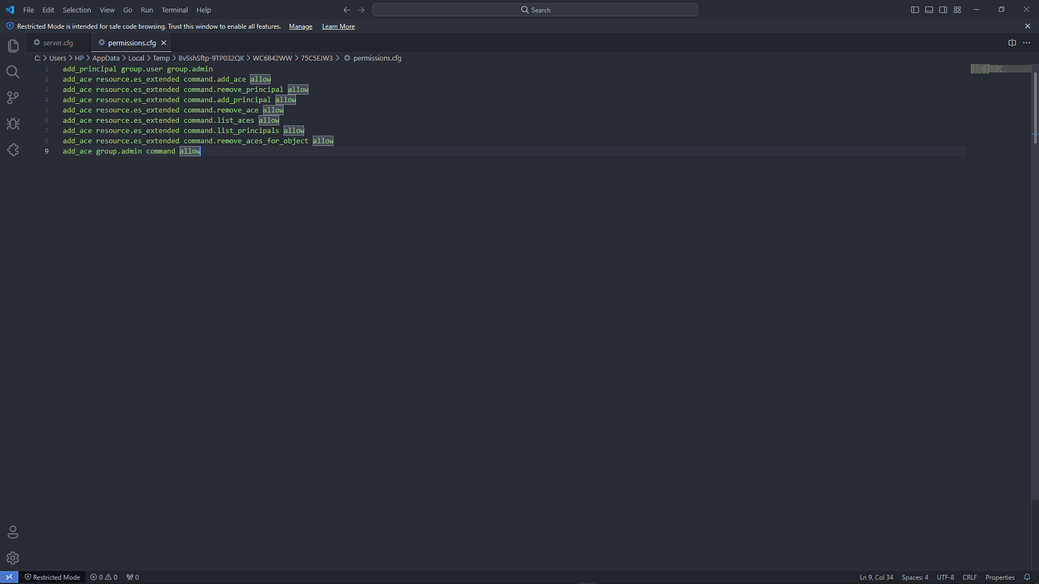Click the Run and Debug icon
The image size is (1039, 584).
(x=13, y=123)
